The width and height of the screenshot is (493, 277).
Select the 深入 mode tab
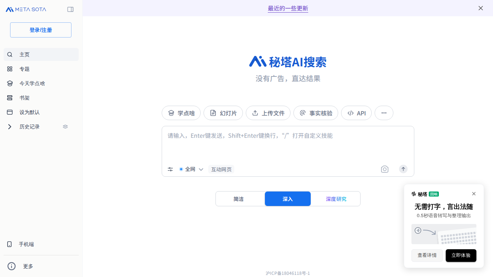coord(288,199)
